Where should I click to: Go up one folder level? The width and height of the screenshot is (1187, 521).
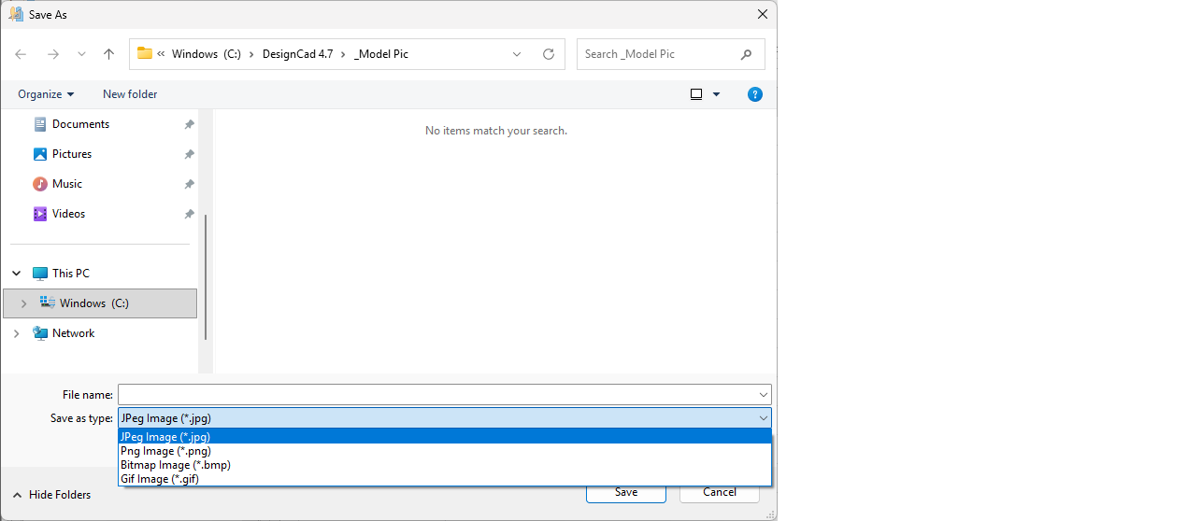108,54
